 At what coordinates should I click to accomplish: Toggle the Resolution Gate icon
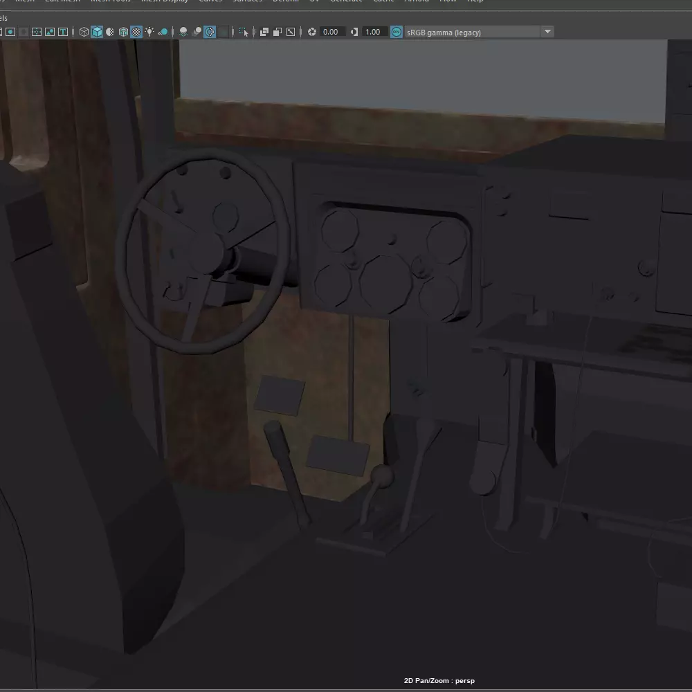tap(10, 32)
